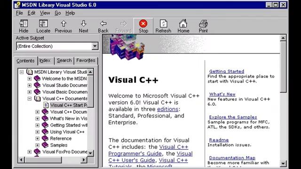The height and width of the screenshot is (169, 301).
Task: Click the tree vertical scroll down arrow
Action: coord(90,153)
